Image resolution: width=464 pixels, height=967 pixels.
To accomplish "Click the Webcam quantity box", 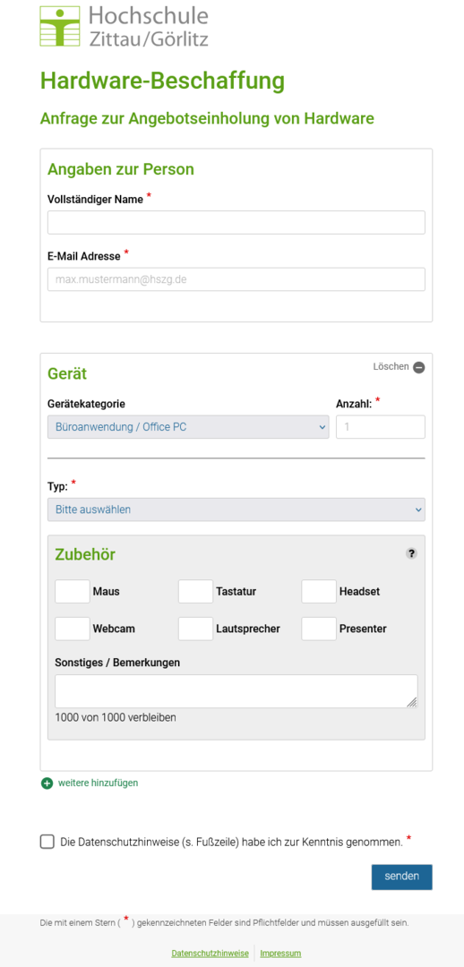I will click(73, 629).
